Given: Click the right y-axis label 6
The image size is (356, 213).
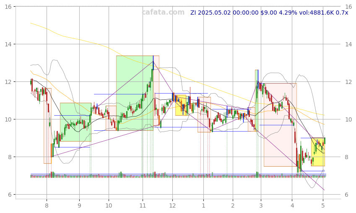Looking at the screenshot, I should coord(346,195).
